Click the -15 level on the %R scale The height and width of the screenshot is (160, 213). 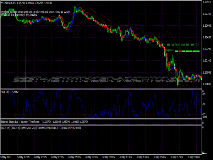tap(204, 94)
